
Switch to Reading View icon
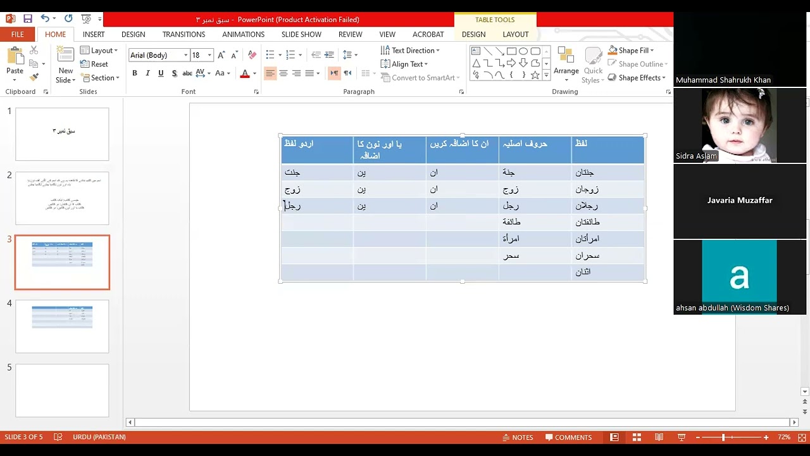click(659, 437)
